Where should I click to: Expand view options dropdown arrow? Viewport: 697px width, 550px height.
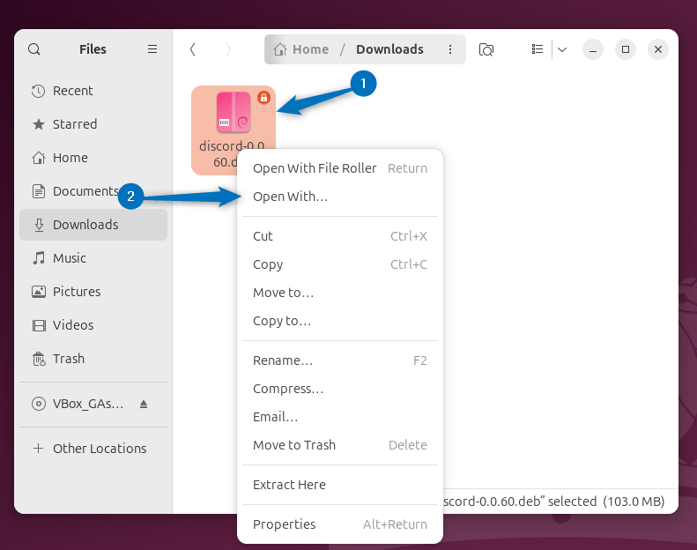[x=562, y=48]
